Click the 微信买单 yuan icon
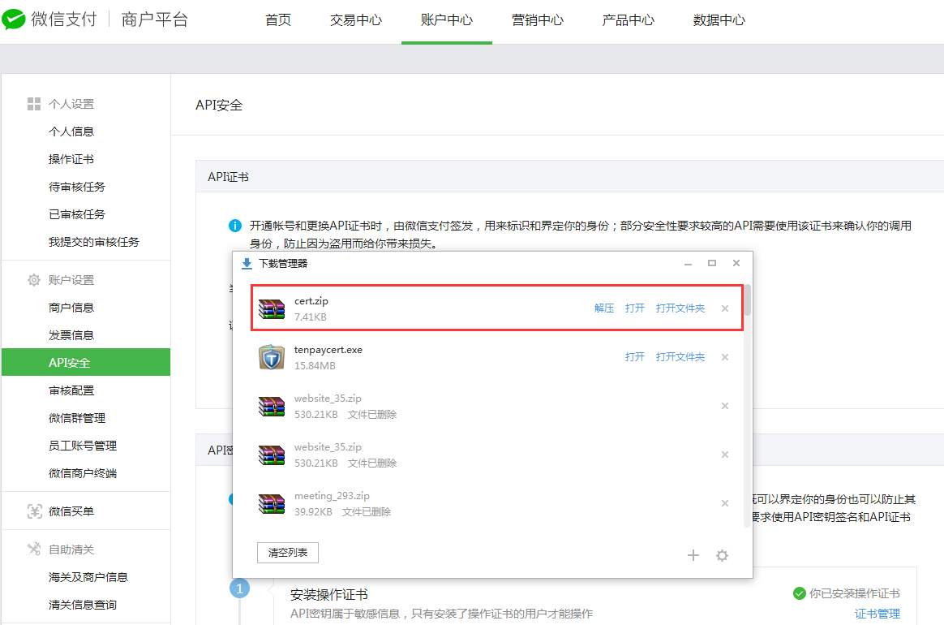944x625 pixels. tap(34, 511)
